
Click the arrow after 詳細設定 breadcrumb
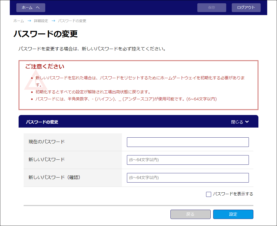53,21
